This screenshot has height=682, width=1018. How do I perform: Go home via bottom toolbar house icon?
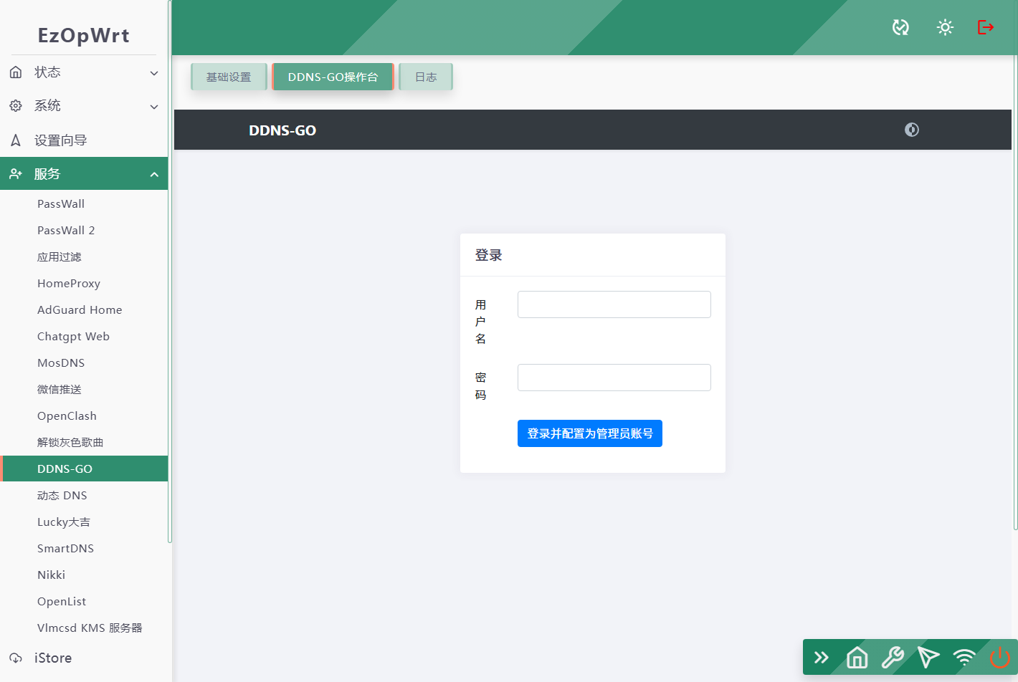pyautogui.click(x=857, y=657)
